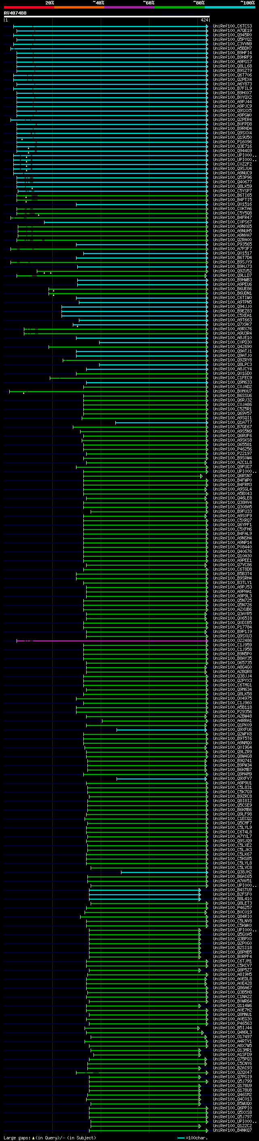Select the UniRef100_C0Z2F2 label
The height and width of the screenshot is (1141, 259).
[232, 164]
